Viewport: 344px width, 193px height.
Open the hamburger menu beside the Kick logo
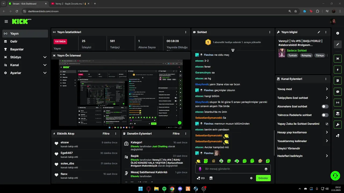point(6,21)
